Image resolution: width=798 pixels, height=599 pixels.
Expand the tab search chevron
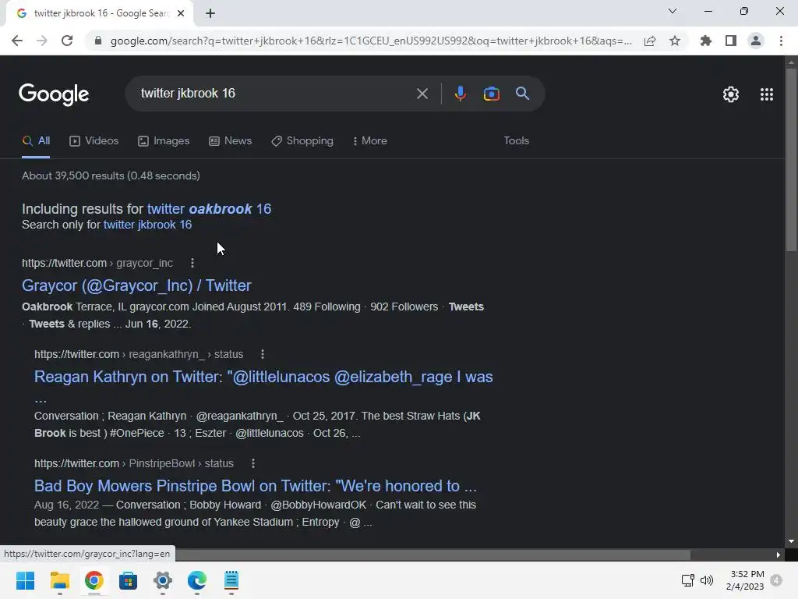click(673, 11)
